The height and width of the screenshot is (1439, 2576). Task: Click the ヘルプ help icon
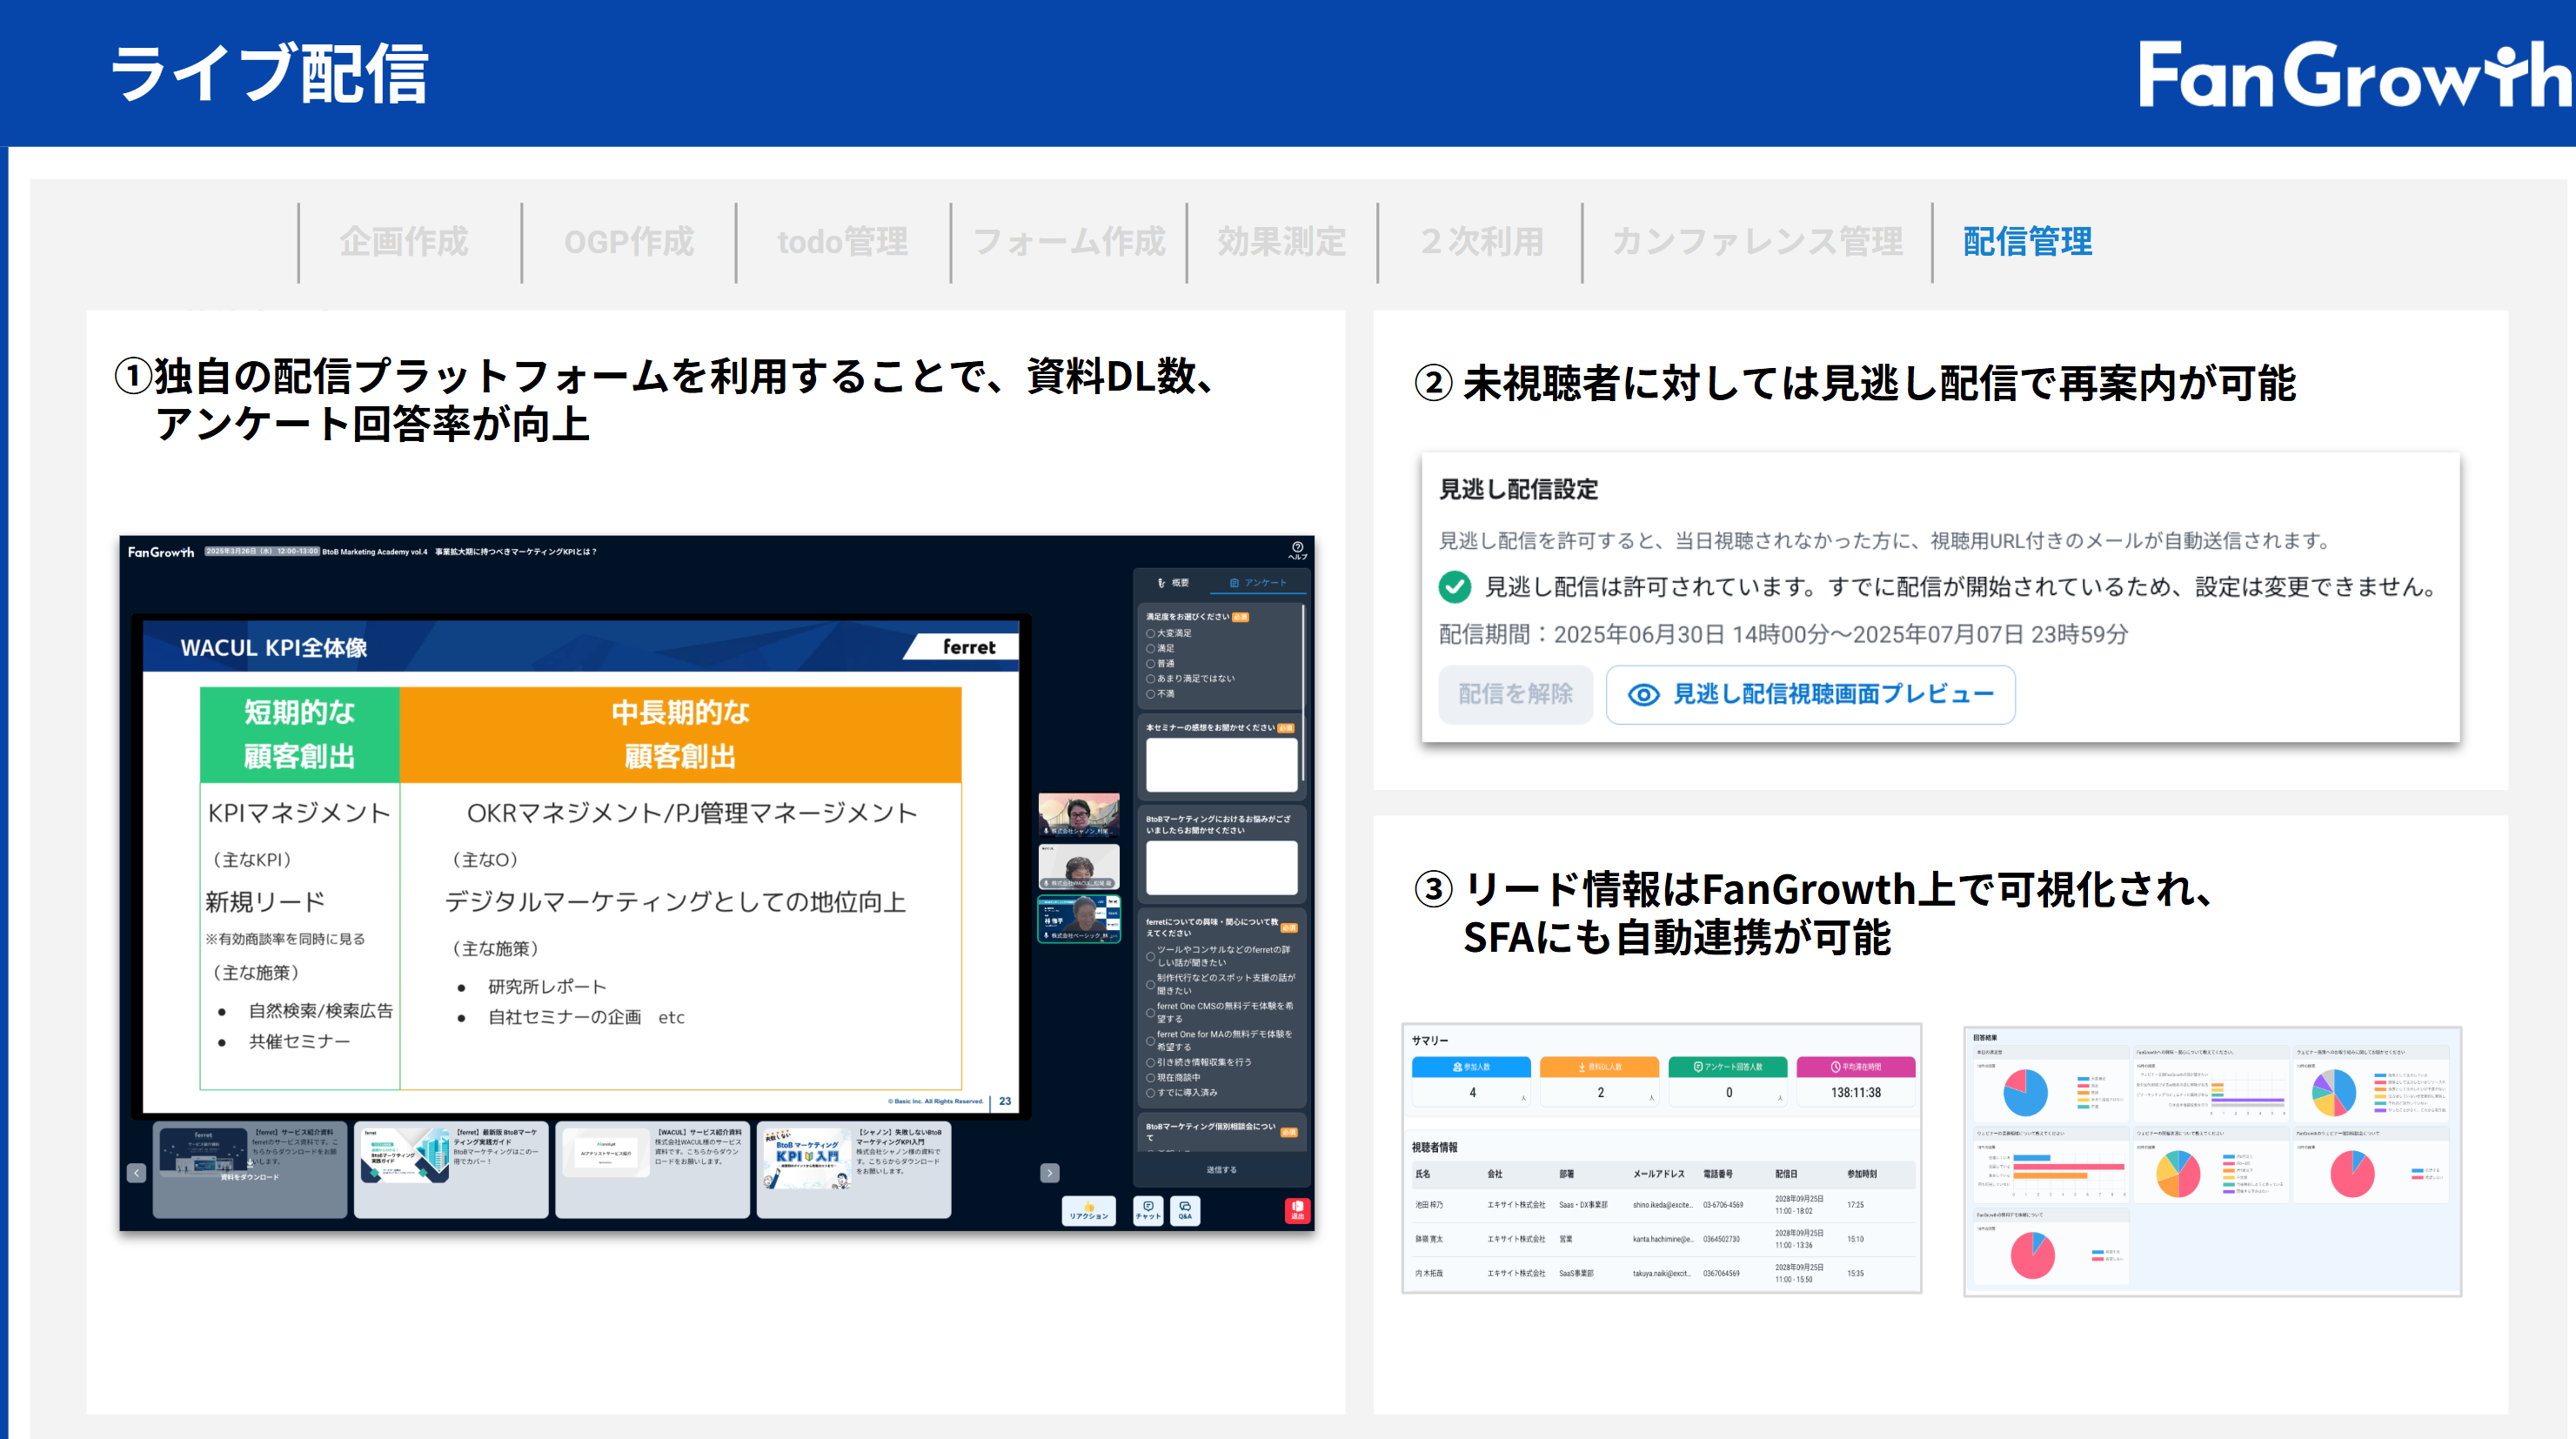[1297, 548]
